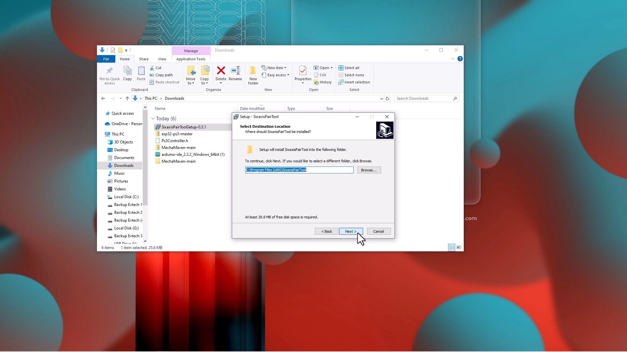
Task: Click the Copy ribbon icon
Action: point(127,70)
